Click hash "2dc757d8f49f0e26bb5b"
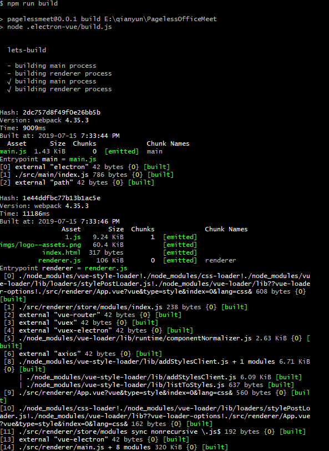Image resolution: width=329 pixels, height=451 pixels. tap(62, 112)
